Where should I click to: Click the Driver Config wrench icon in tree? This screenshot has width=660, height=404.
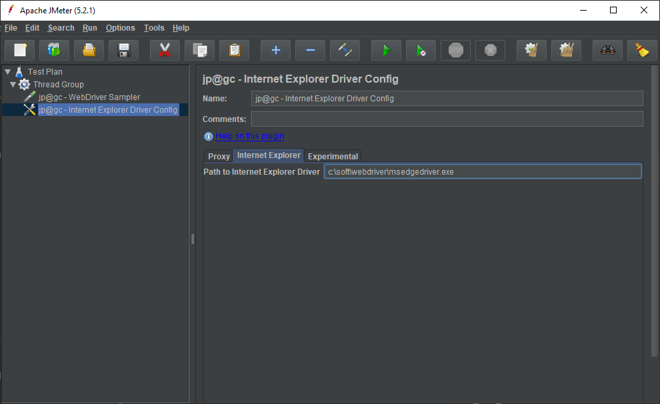point(29,110)
